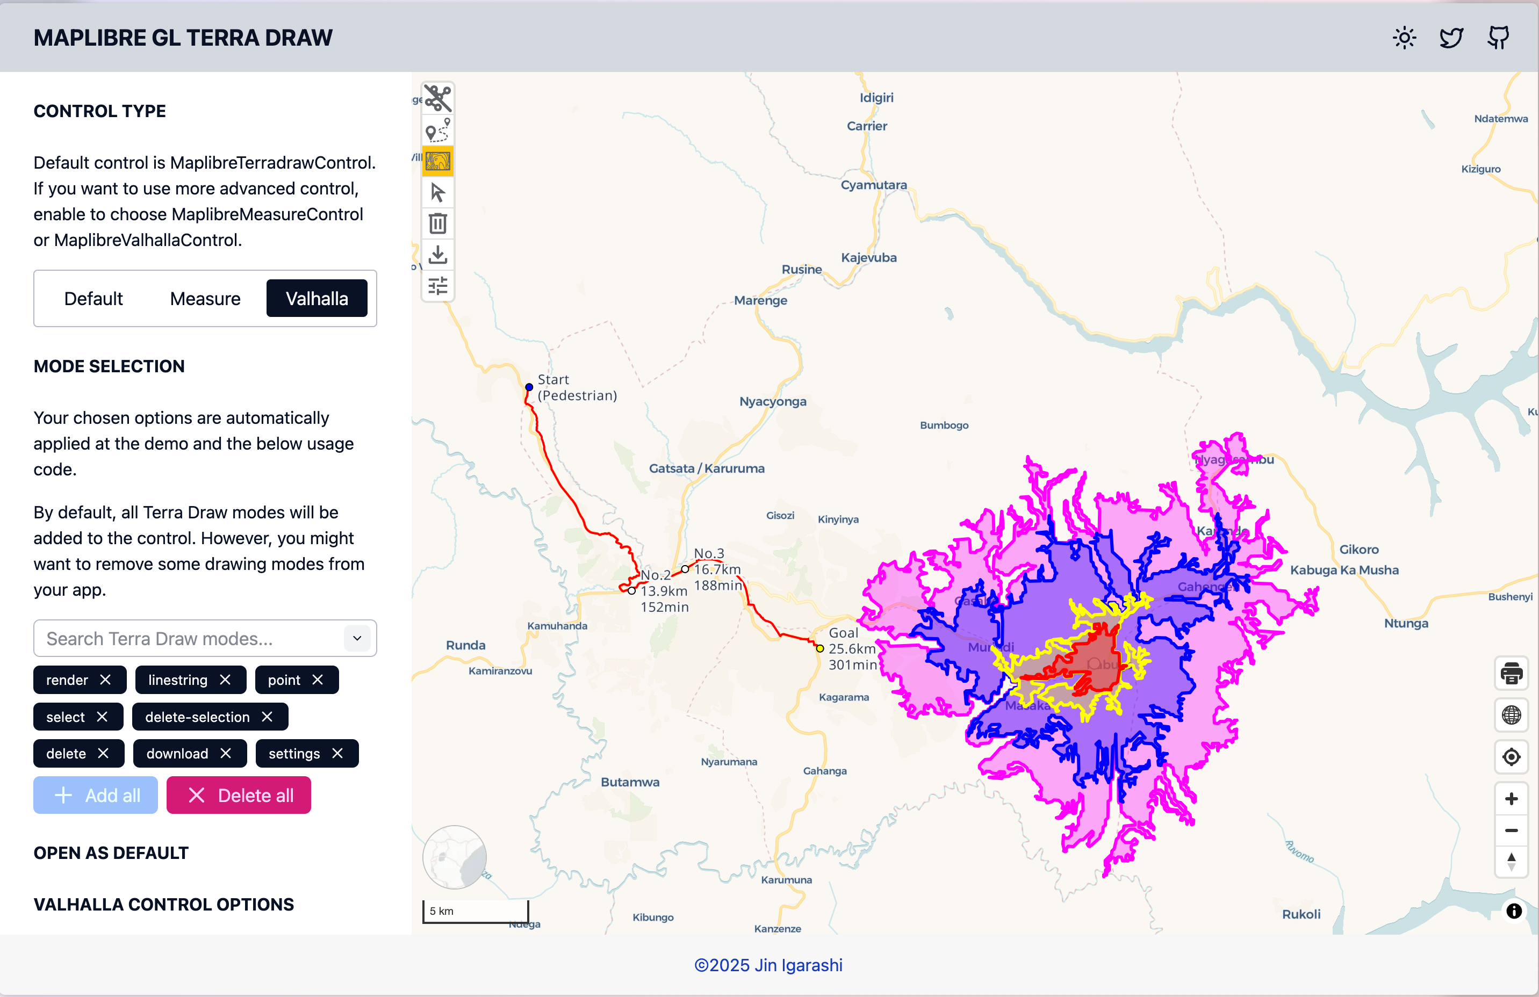
Task: Click the Add all button
Action: 95,795
